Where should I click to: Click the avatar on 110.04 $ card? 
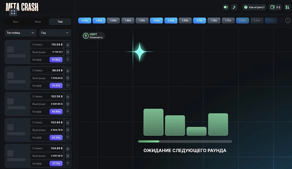click(x=10, y=50)
